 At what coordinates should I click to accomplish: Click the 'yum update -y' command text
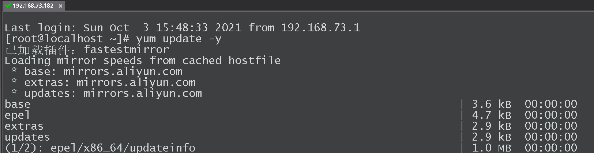(178, 39)
